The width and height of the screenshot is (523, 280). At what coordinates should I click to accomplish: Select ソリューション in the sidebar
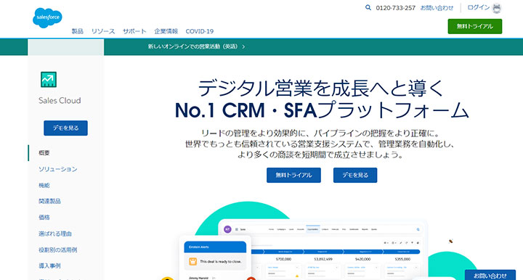pos(57,169)
